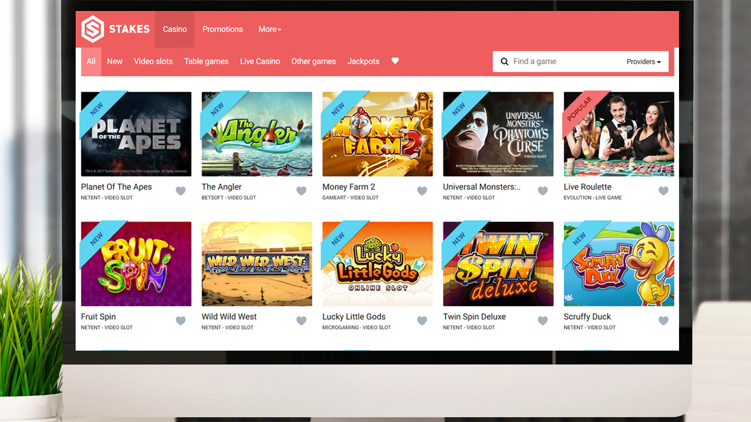Select the Live Casino filter
The image size is (751, 422).
[x=260, y=61]
